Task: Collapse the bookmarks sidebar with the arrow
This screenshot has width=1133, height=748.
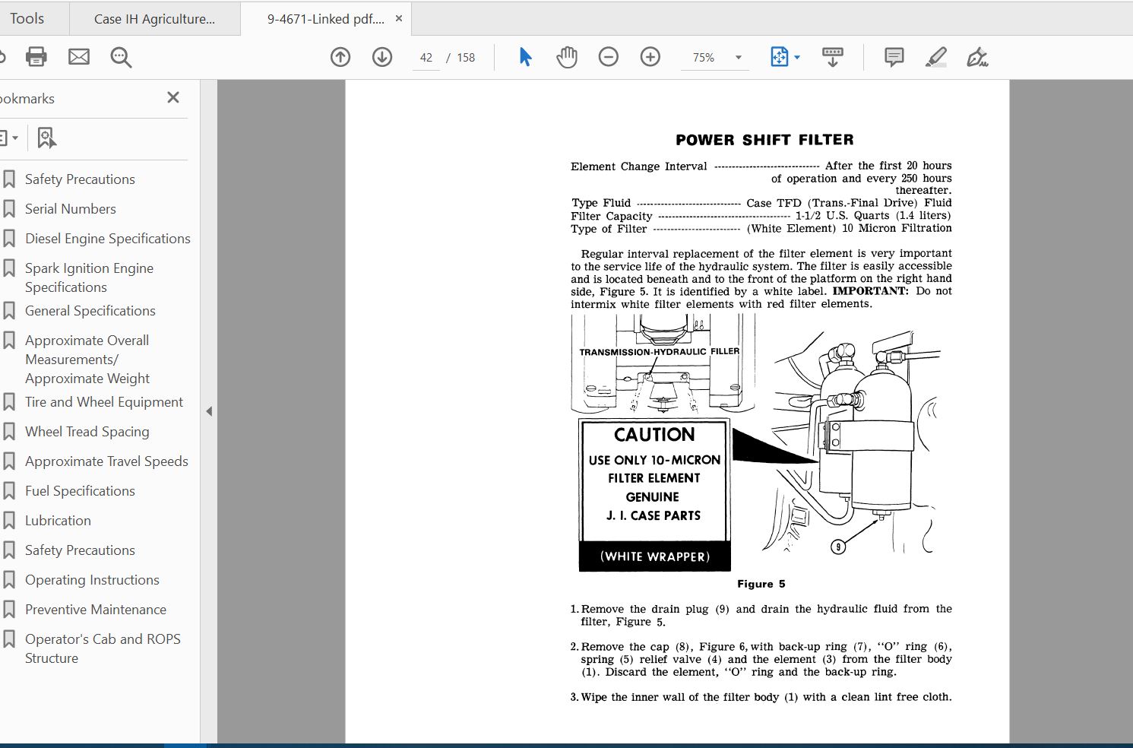Action: coord(209,411)
